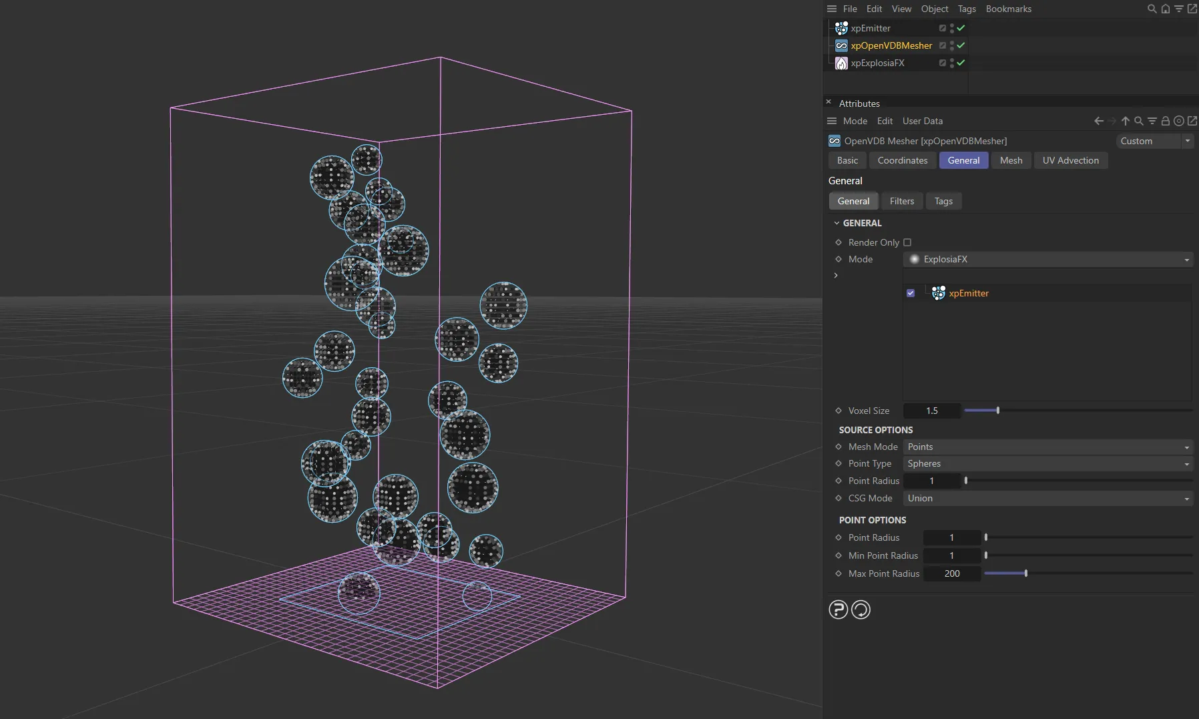The image size is (1199, 719).
Task: Lock the Attributes panel with padlock icon
Action: coord(1165,121)
